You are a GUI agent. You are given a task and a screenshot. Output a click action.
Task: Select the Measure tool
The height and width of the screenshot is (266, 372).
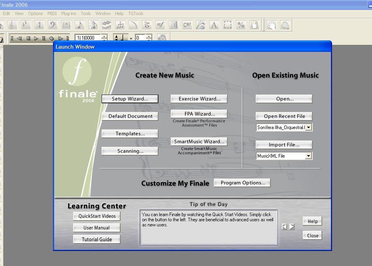pos(66,25)
